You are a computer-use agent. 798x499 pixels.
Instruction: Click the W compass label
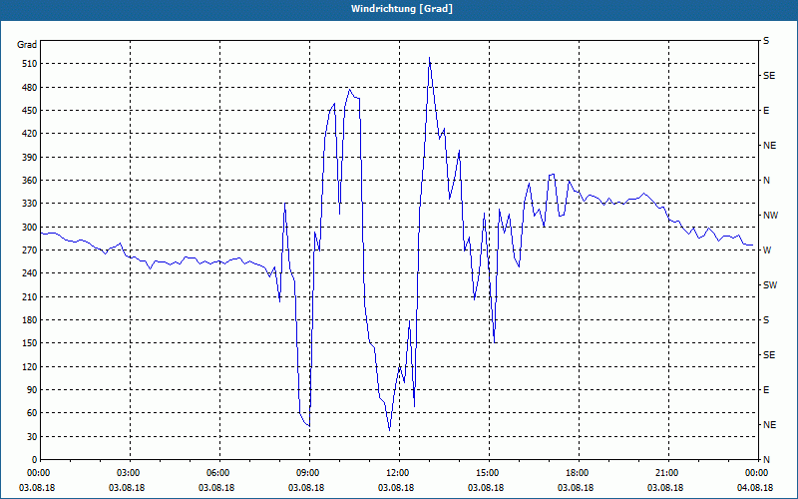[x=767, y=250]
